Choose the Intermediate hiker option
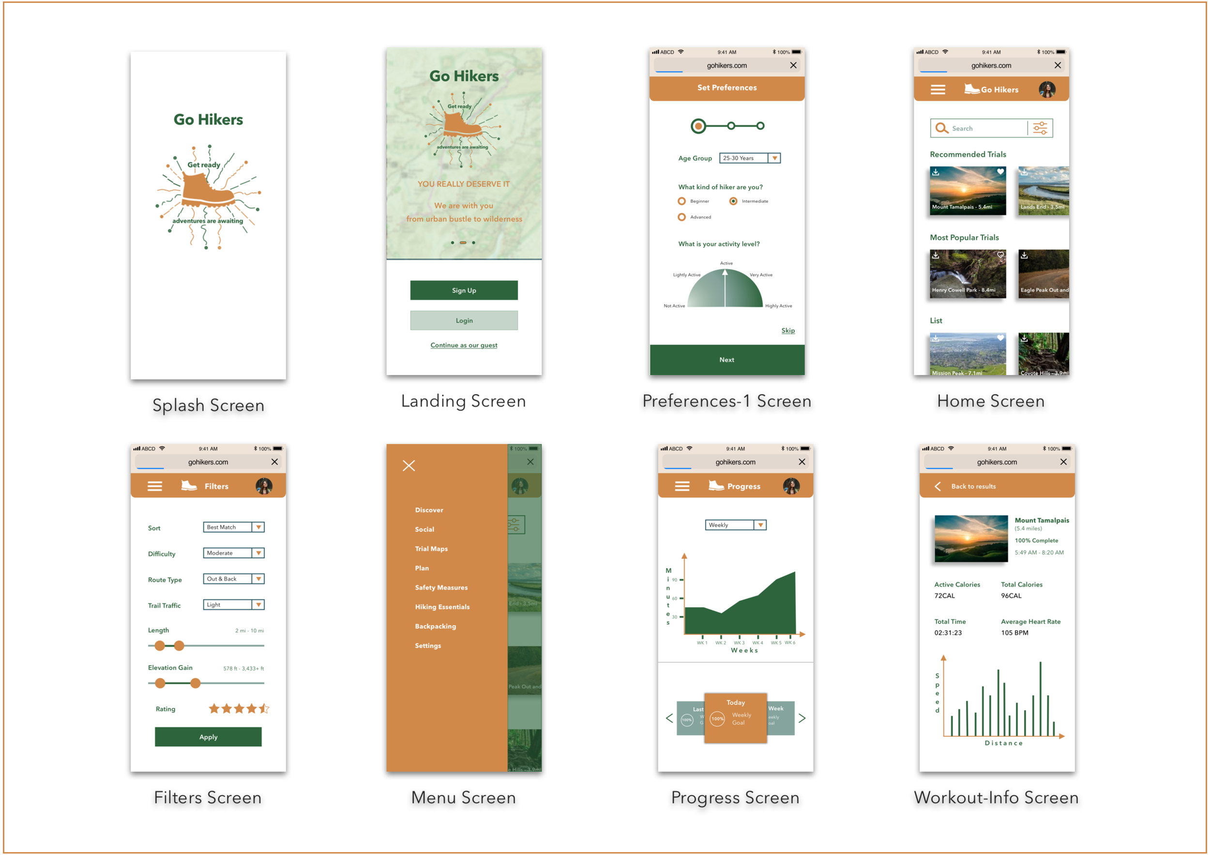1210x855 pixels. [733, 201]
